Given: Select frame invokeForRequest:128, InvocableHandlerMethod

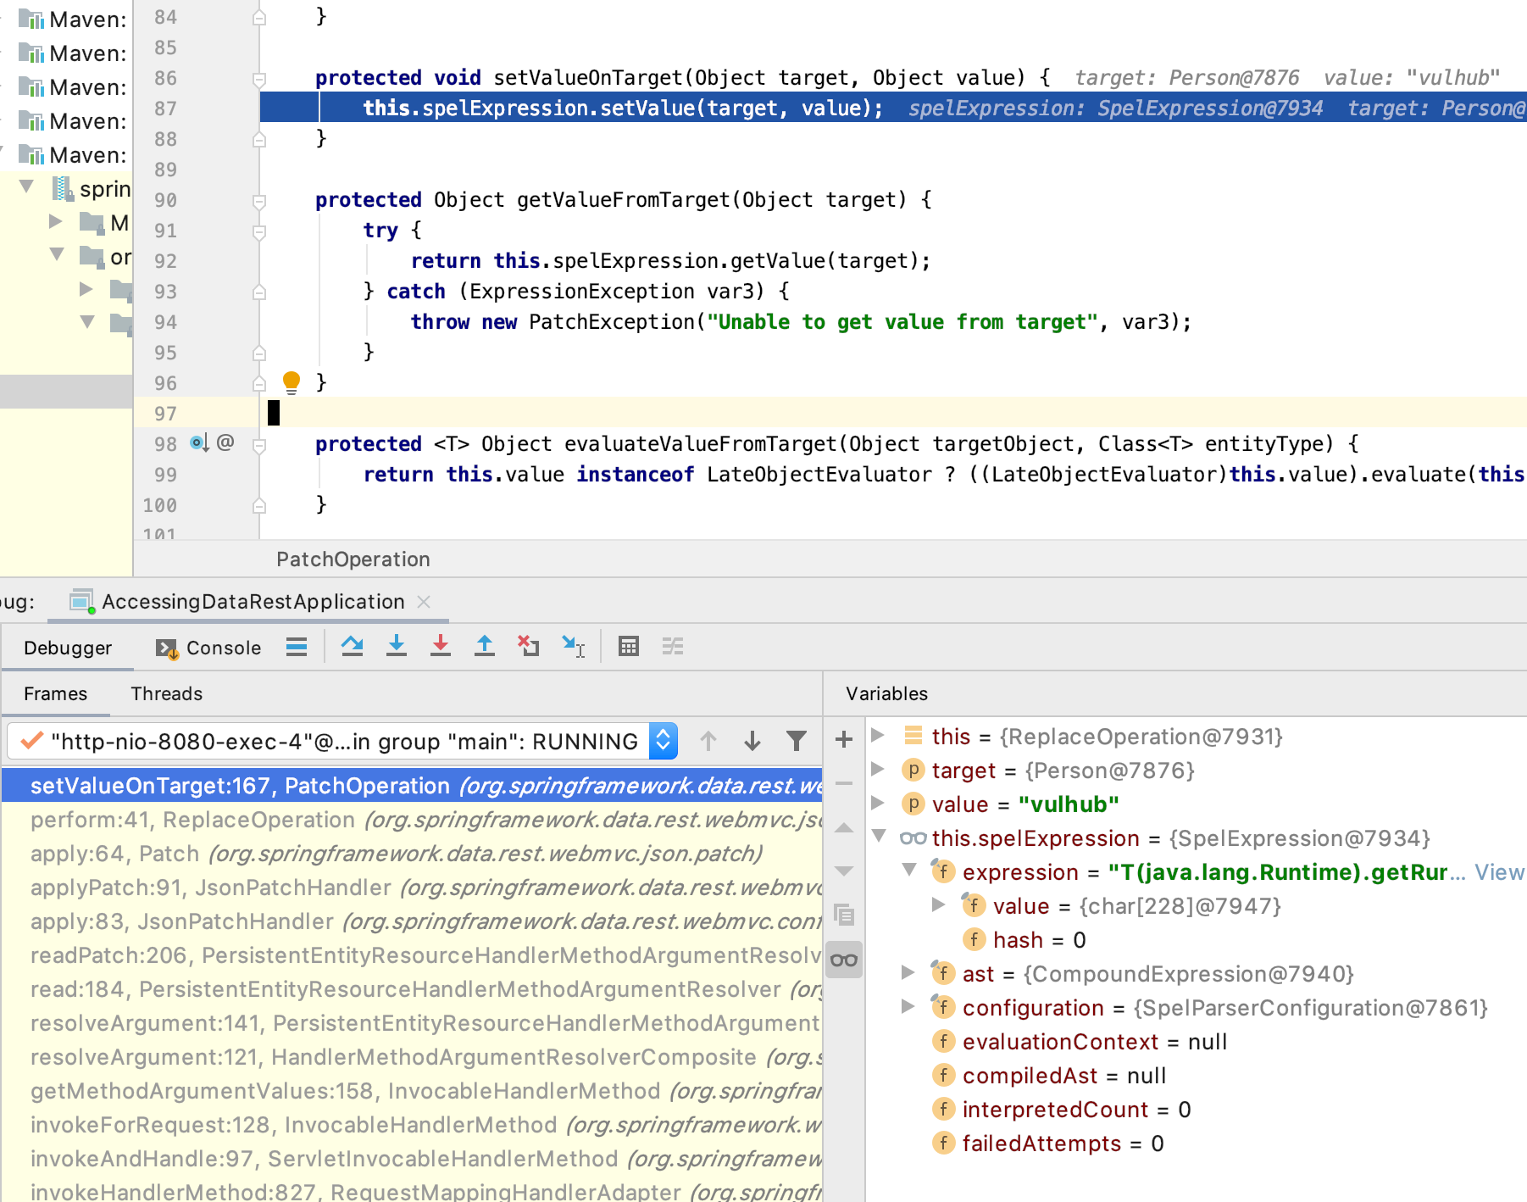Looking at the screenshot, I should (413, 1125).
